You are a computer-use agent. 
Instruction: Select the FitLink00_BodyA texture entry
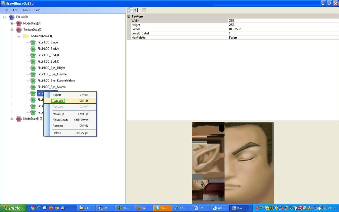click(48, 49)
